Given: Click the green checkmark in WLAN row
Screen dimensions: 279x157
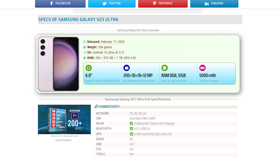Looking at the screenshot, I should tap(131, 123).
